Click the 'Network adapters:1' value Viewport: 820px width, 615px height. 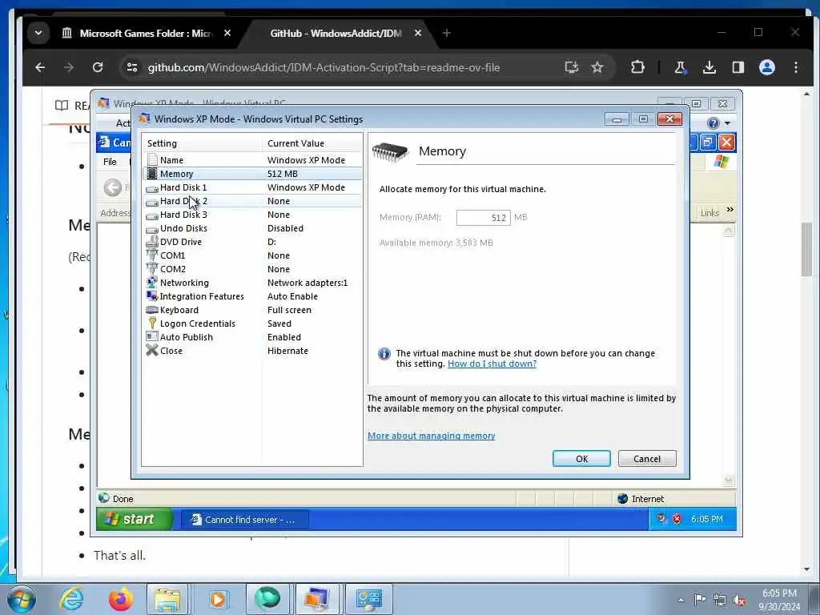[x=307, y=283]
